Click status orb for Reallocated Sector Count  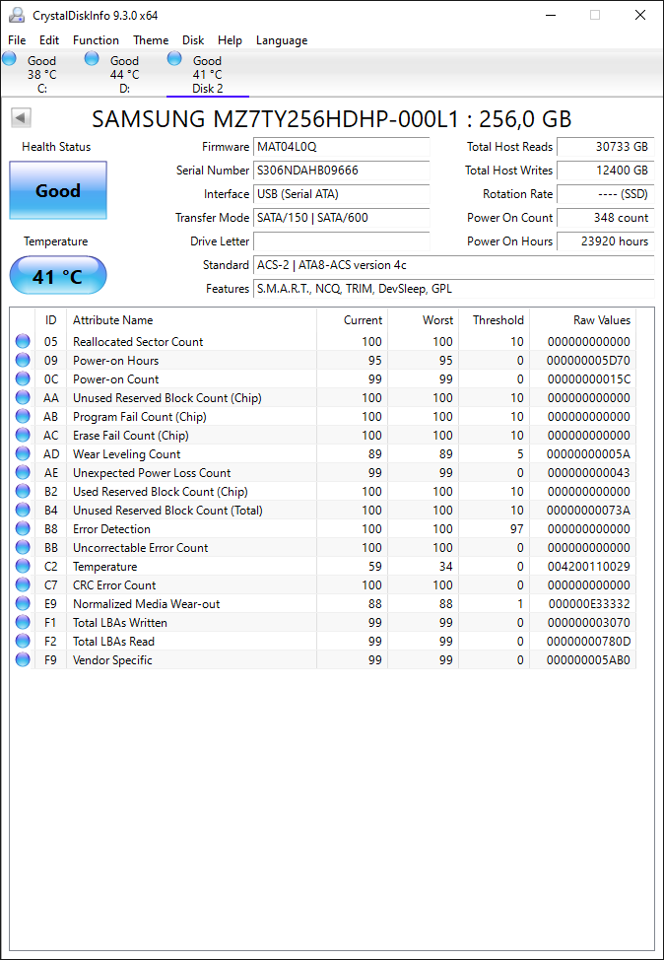(x=23, y=342)
